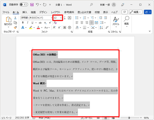The image size is (154, 120).
Task: Open the font color dropdown arrow
Action: (42, 27)
